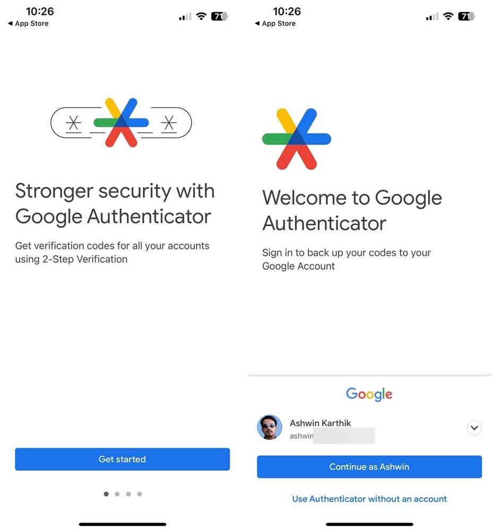Tap Ashwin Karthik's profile picture

point(270,428)
